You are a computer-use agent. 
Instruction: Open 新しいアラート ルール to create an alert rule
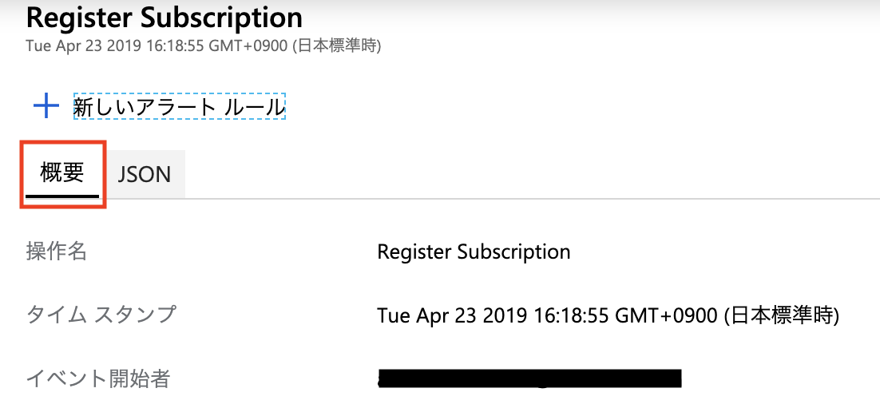click(x=179, y=107)
